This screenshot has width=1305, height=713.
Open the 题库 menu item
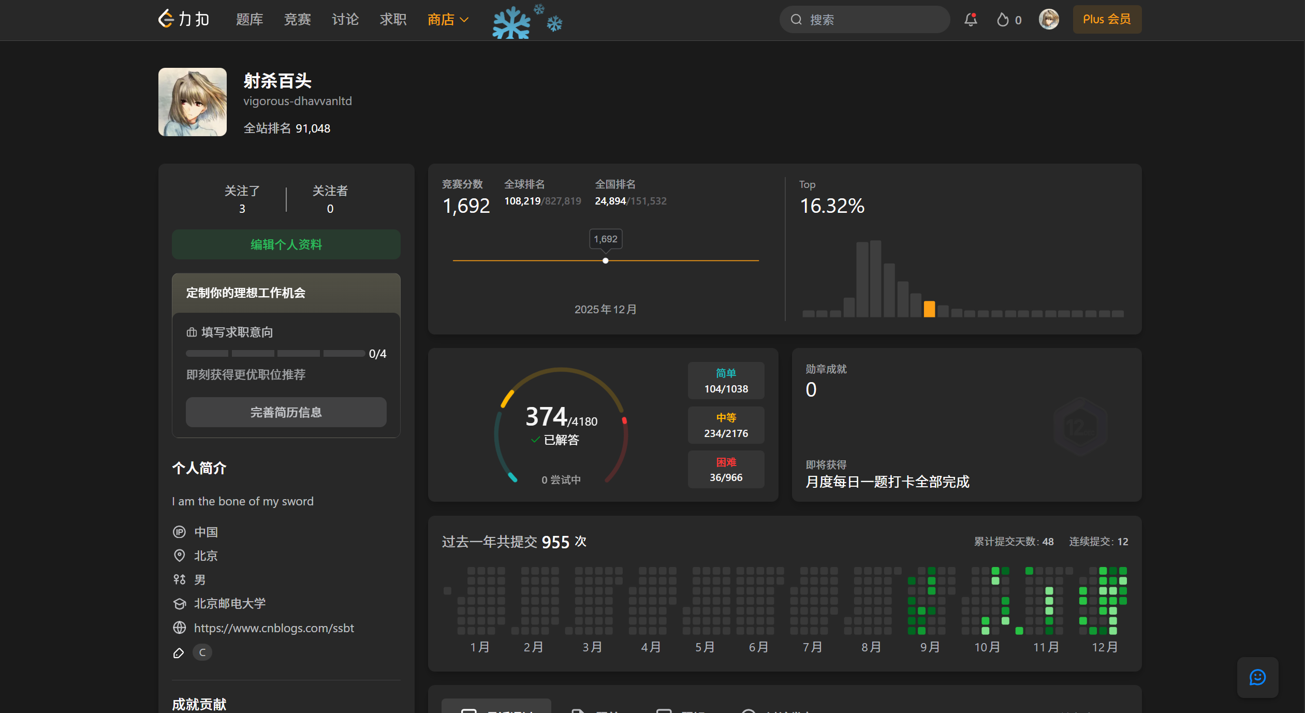pyautogui.click(x=250, y=20)
